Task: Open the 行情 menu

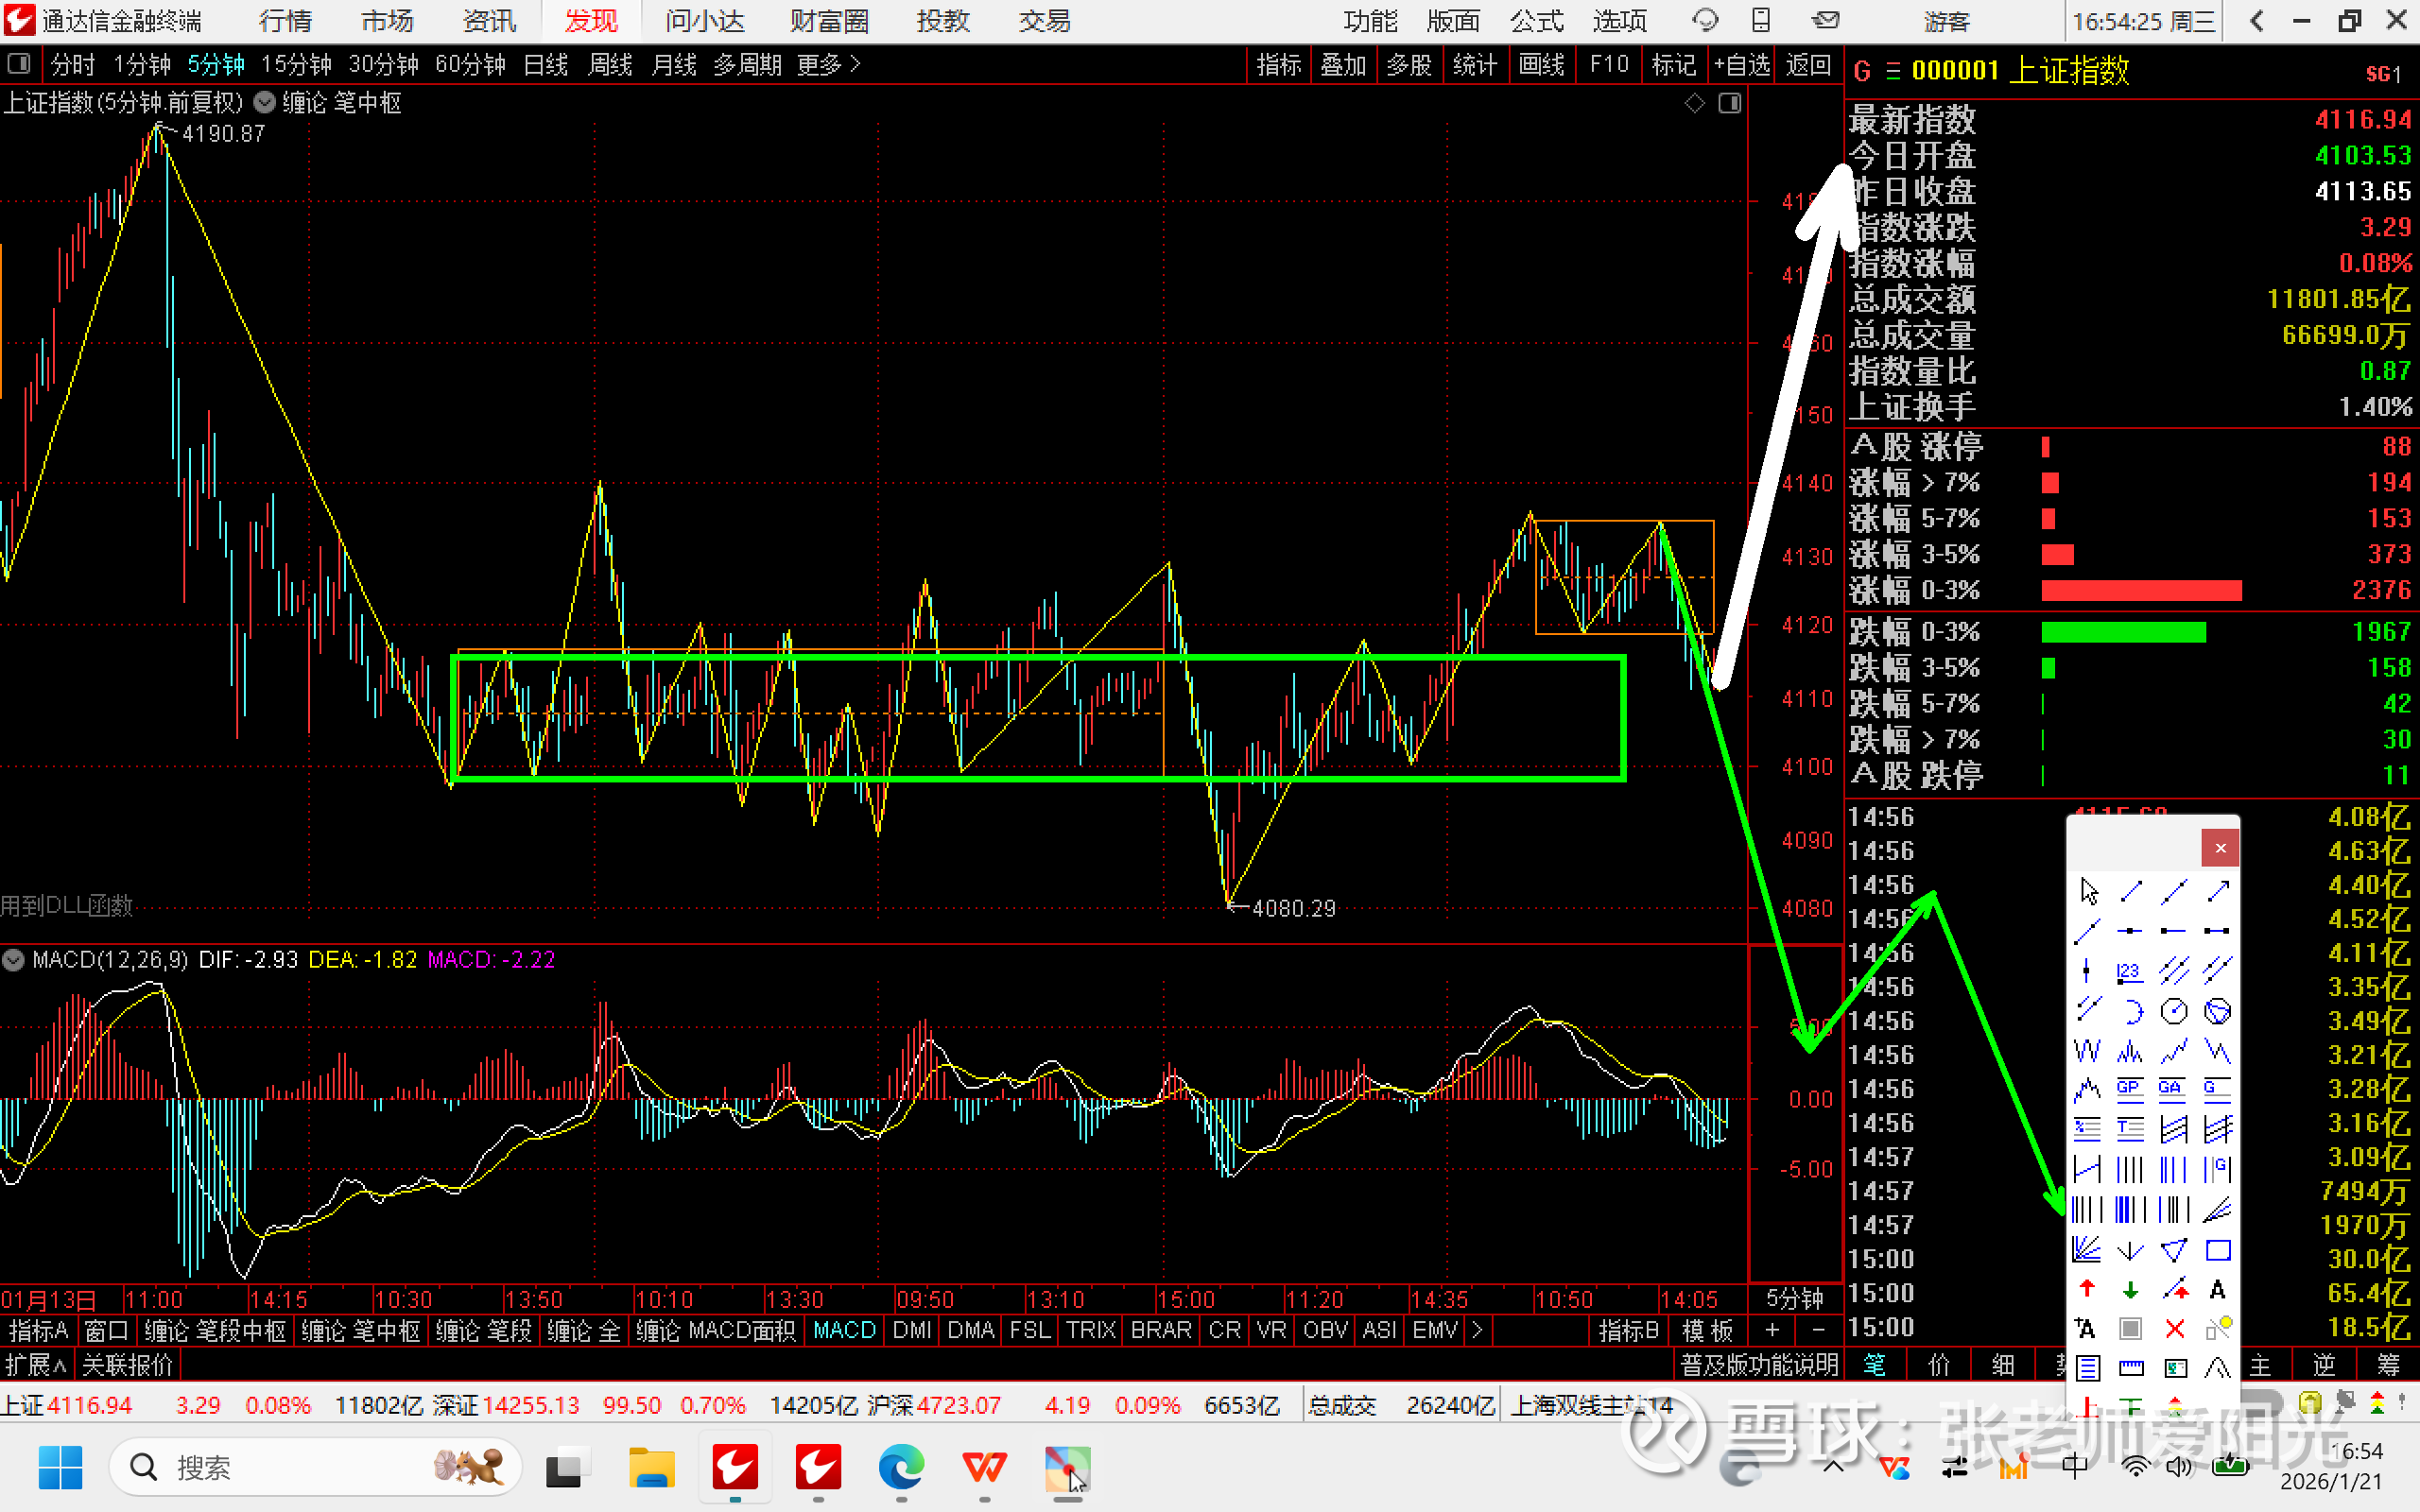Action: 285,21
